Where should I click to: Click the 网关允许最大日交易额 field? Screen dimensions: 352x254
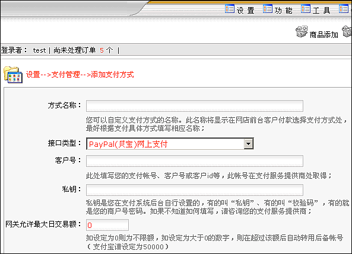(x=107, y=225)
